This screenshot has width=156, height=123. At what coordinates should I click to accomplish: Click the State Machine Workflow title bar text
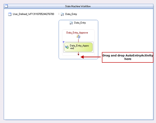(78, 6)
